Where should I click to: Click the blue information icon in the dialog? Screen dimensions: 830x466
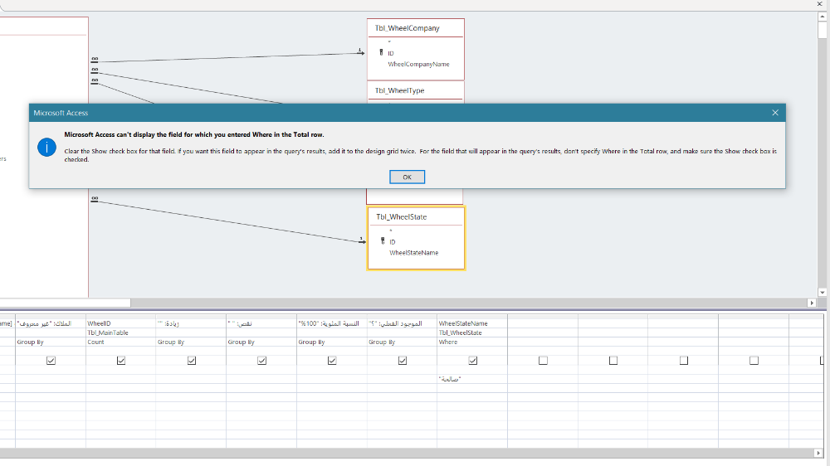(46, 147)
